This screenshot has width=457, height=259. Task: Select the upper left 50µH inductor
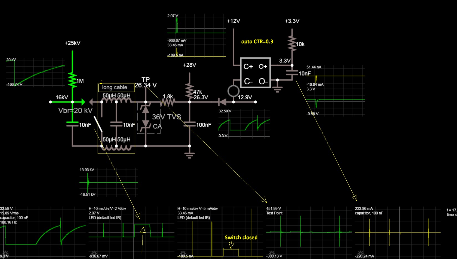click(109, 101)
